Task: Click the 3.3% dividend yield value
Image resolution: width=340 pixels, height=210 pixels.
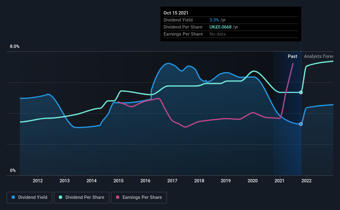Action: [214, 20]
